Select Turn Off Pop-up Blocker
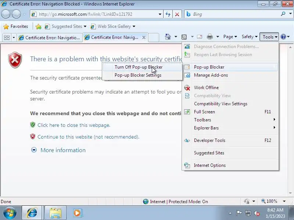294x220 pixels. pyautogui.click(x=142, y=67)
